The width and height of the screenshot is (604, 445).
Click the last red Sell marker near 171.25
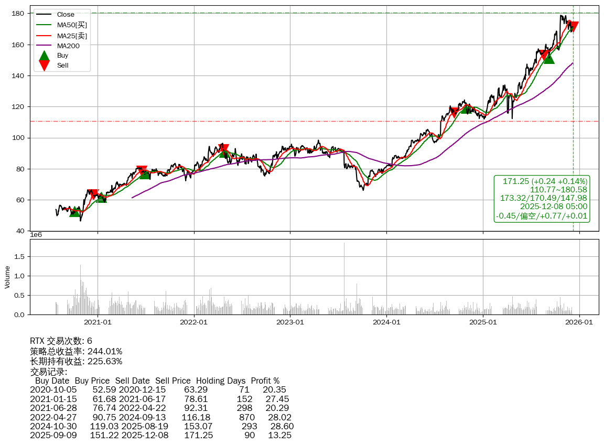tap(573, 26)
